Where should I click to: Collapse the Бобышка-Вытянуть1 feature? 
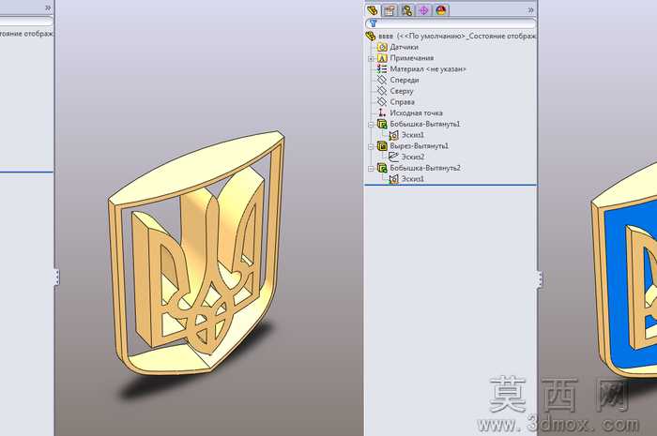click(x=371, y=125)
